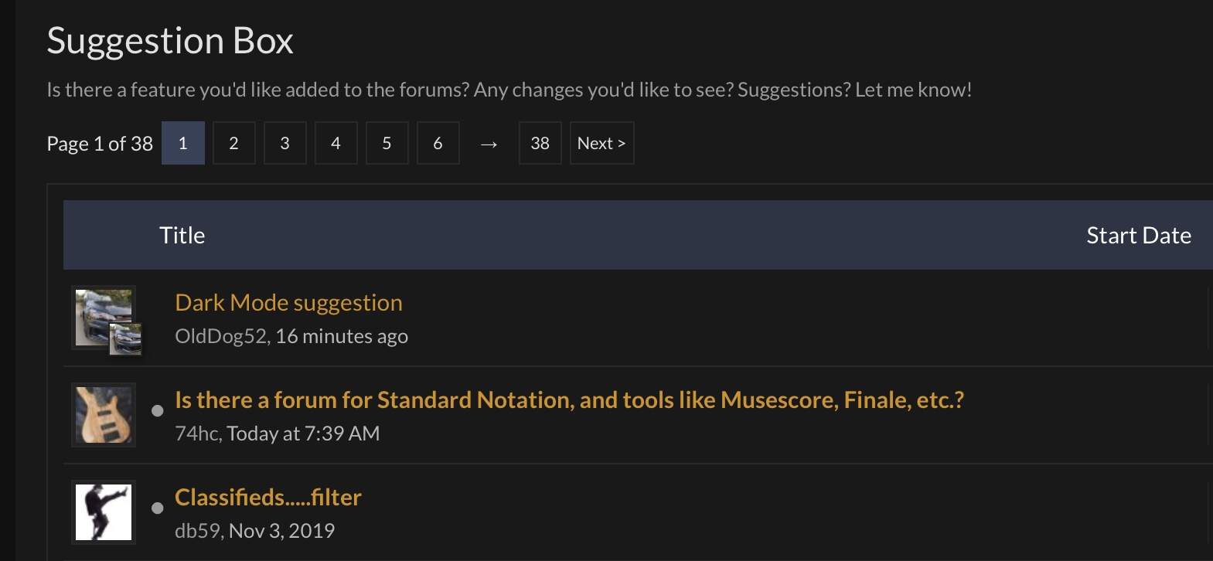Go to page 4
This screenshot has height=561, width=1213.
tap(336, 143)
